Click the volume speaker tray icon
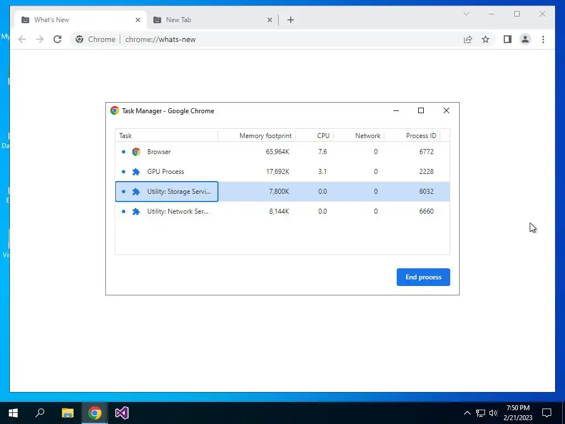This screenshot has height=424, width=565. click(493, 413)
